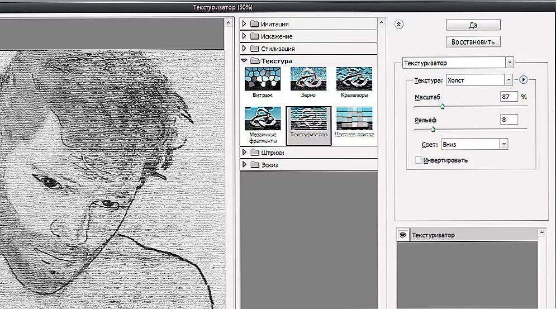Toggle eye visibility of Текстуризатор effect layer
556x309 pixels.
pyautogui.click(x=403, y=235)
